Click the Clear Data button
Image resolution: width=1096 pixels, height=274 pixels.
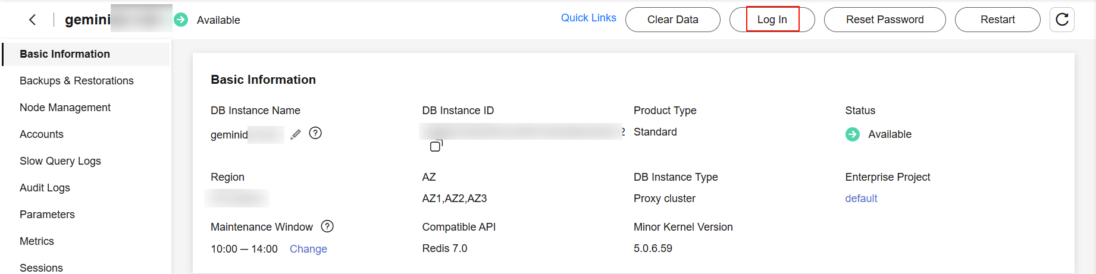[672, 20]
